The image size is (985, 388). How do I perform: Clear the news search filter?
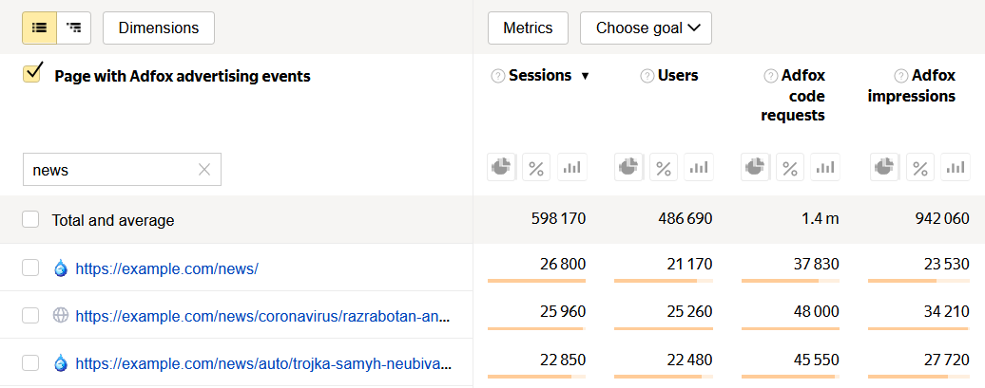point(203,170)
